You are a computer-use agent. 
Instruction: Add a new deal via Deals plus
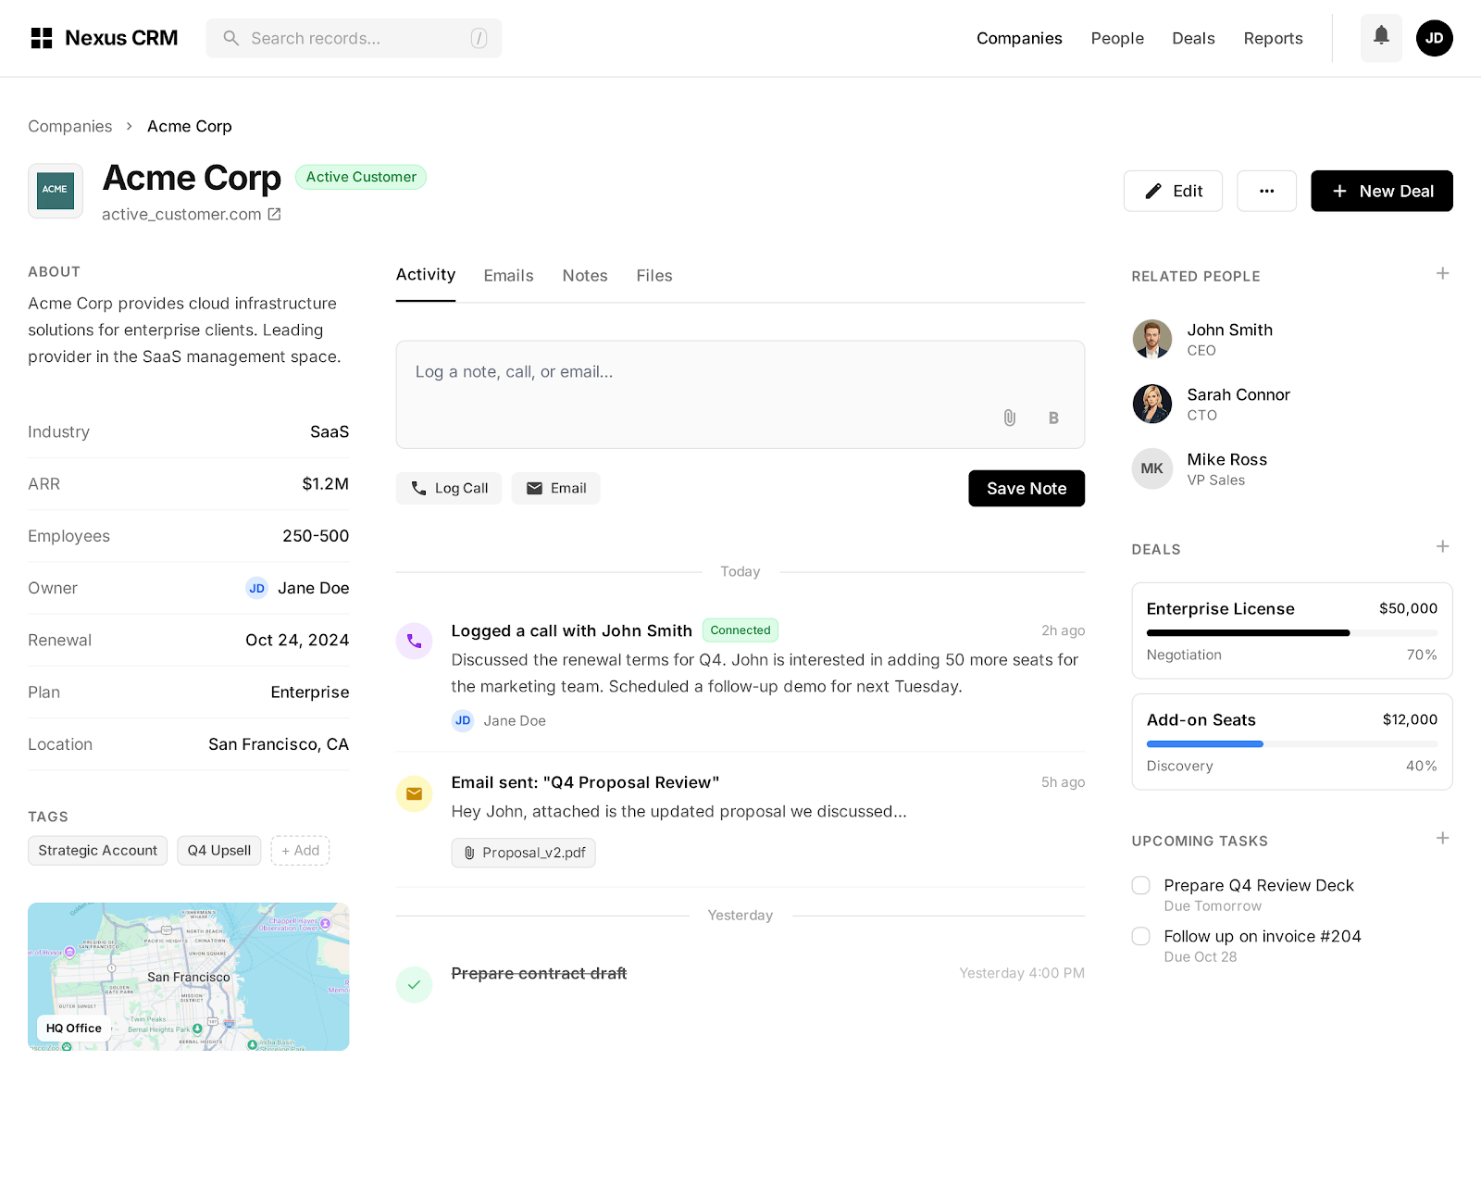tap(1442, 546)
